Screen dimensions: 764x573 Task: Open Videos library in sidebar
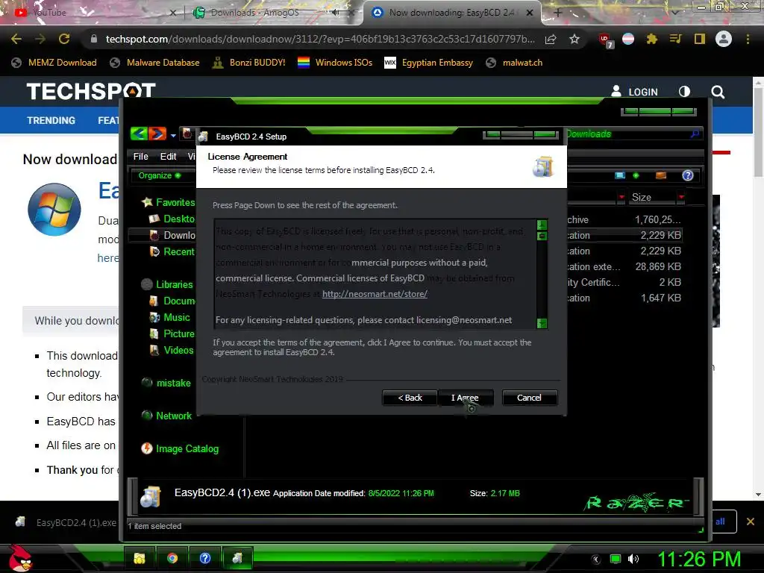[171, 351]
